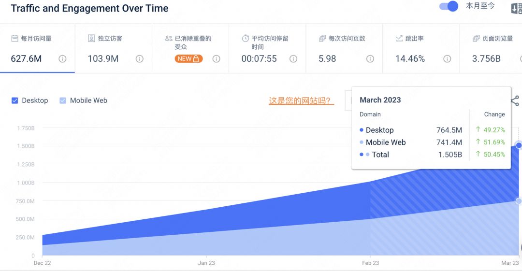Uncheck the Mobile Web series checkbox
Viewport: 522px width, 271px height.
point(63,100)
